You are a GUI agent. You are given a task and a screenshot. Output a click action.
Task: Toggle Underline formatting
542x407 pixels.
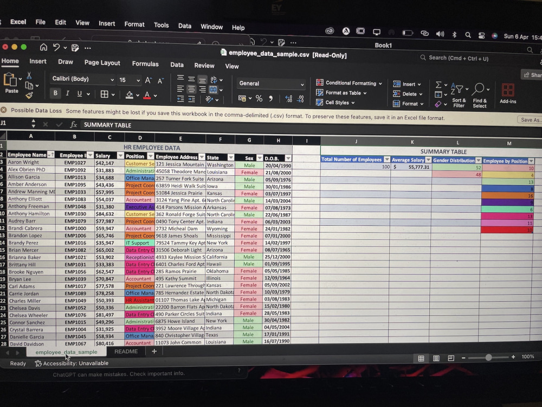point(80,93)
